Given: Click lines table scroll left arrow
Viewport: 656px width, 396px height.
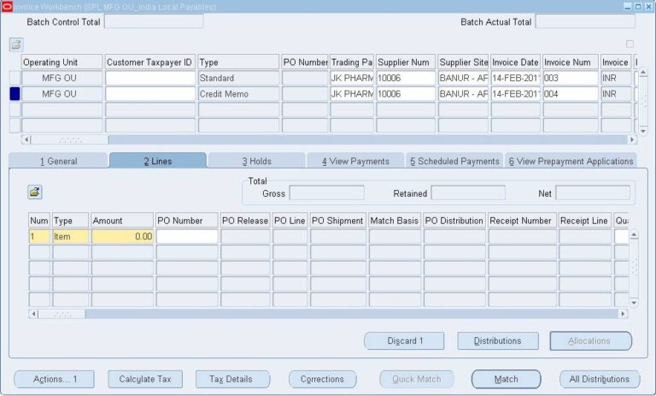Looking at the screenshot, I should 34,314.
